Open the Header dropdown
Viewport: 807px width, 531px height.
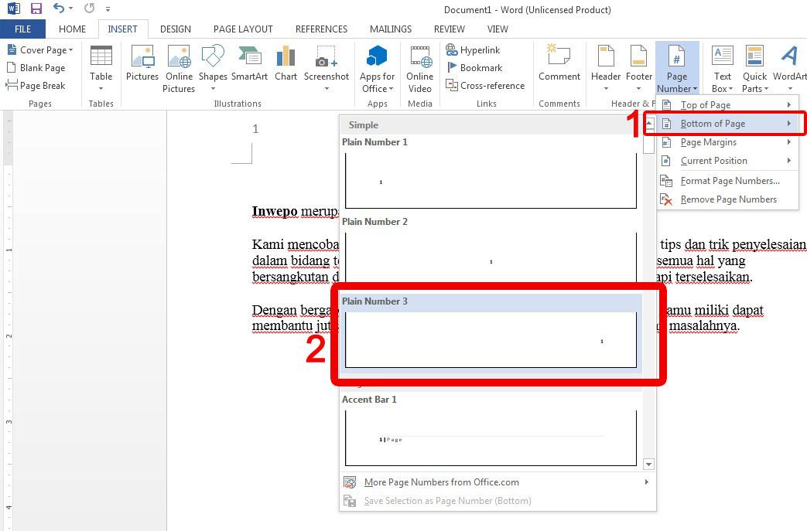606,69
